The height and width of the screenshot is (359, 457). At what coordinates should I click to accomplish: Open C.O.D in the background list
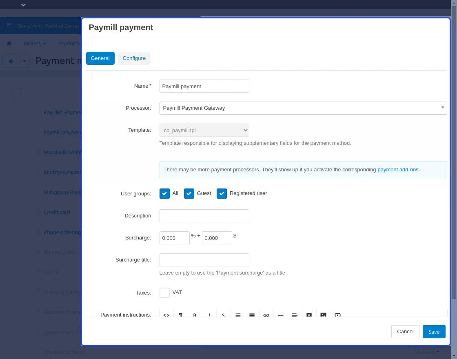tap(51, 272)
